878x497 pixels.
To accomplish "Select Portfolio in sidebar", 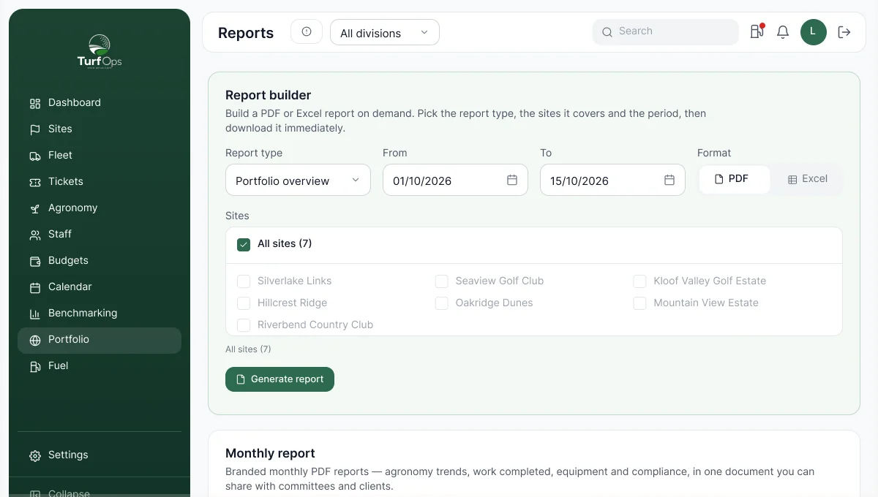I will click(x=100, y=340).
